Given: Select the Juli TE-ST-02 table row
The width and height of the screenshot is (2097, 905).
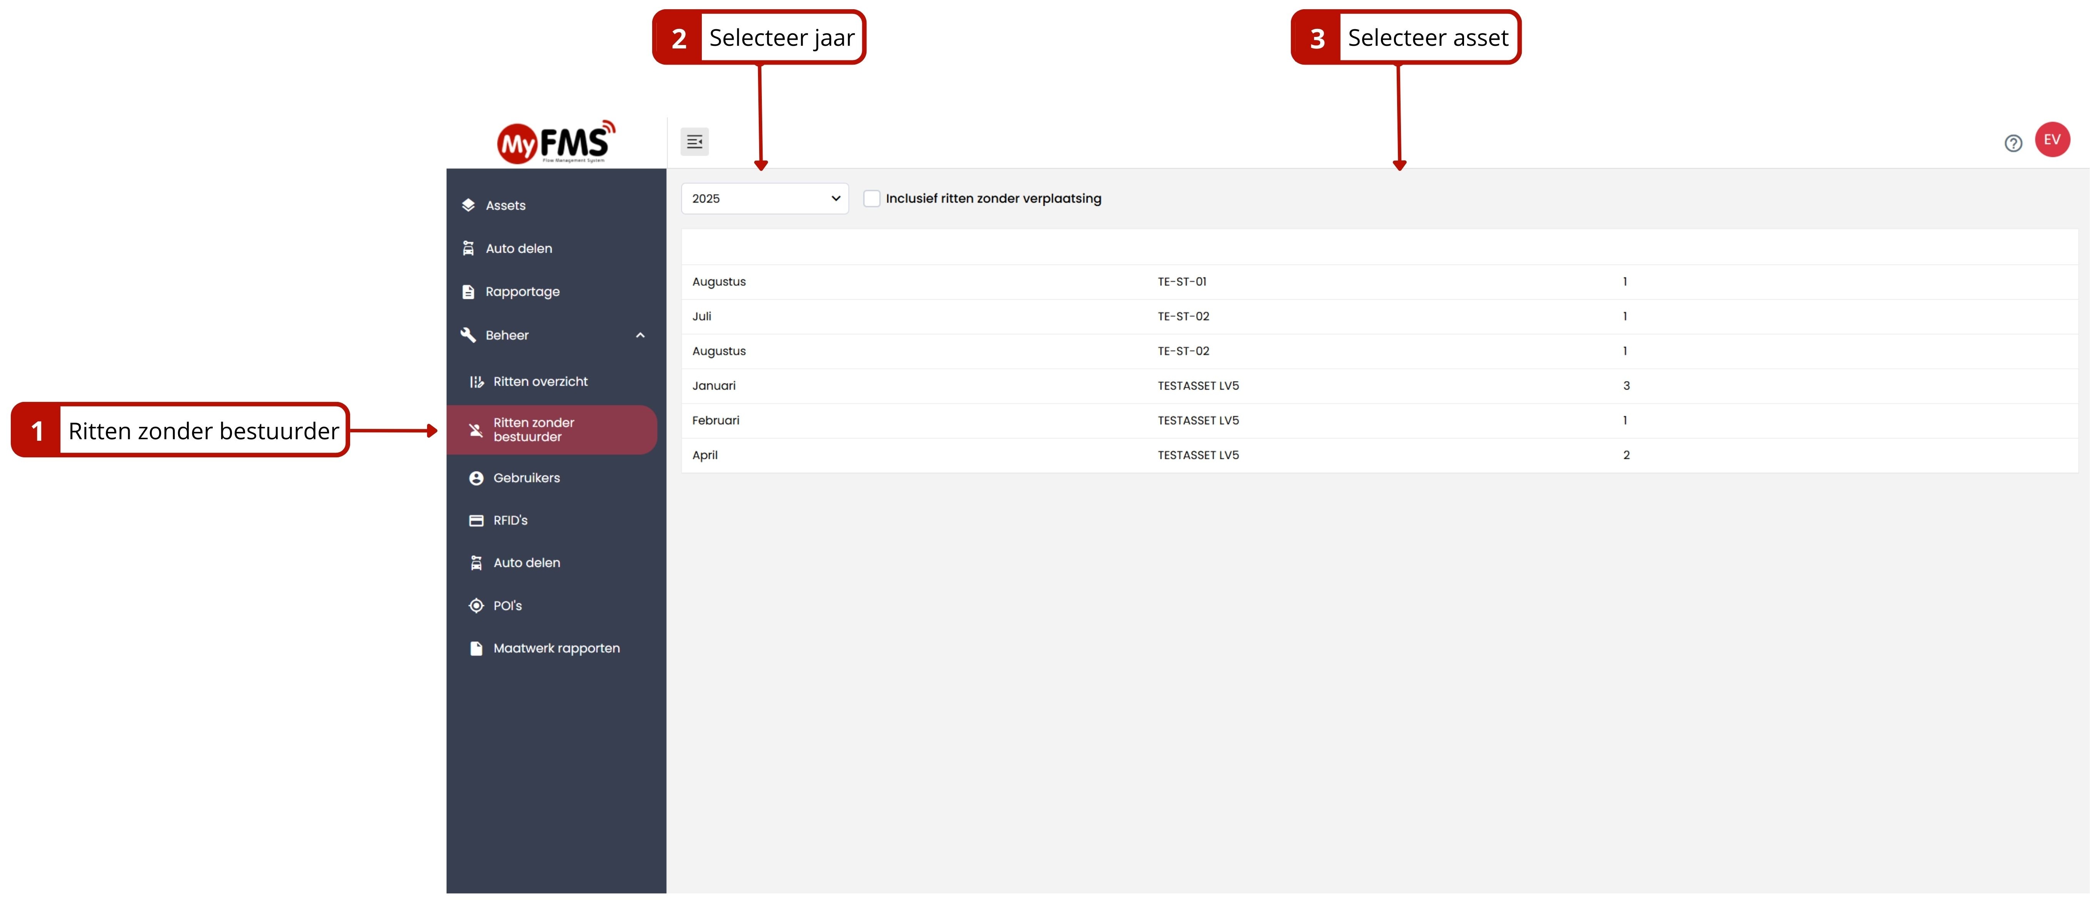Looking at the screenshot, I should pyautogui.click(x=1183, y=317).
